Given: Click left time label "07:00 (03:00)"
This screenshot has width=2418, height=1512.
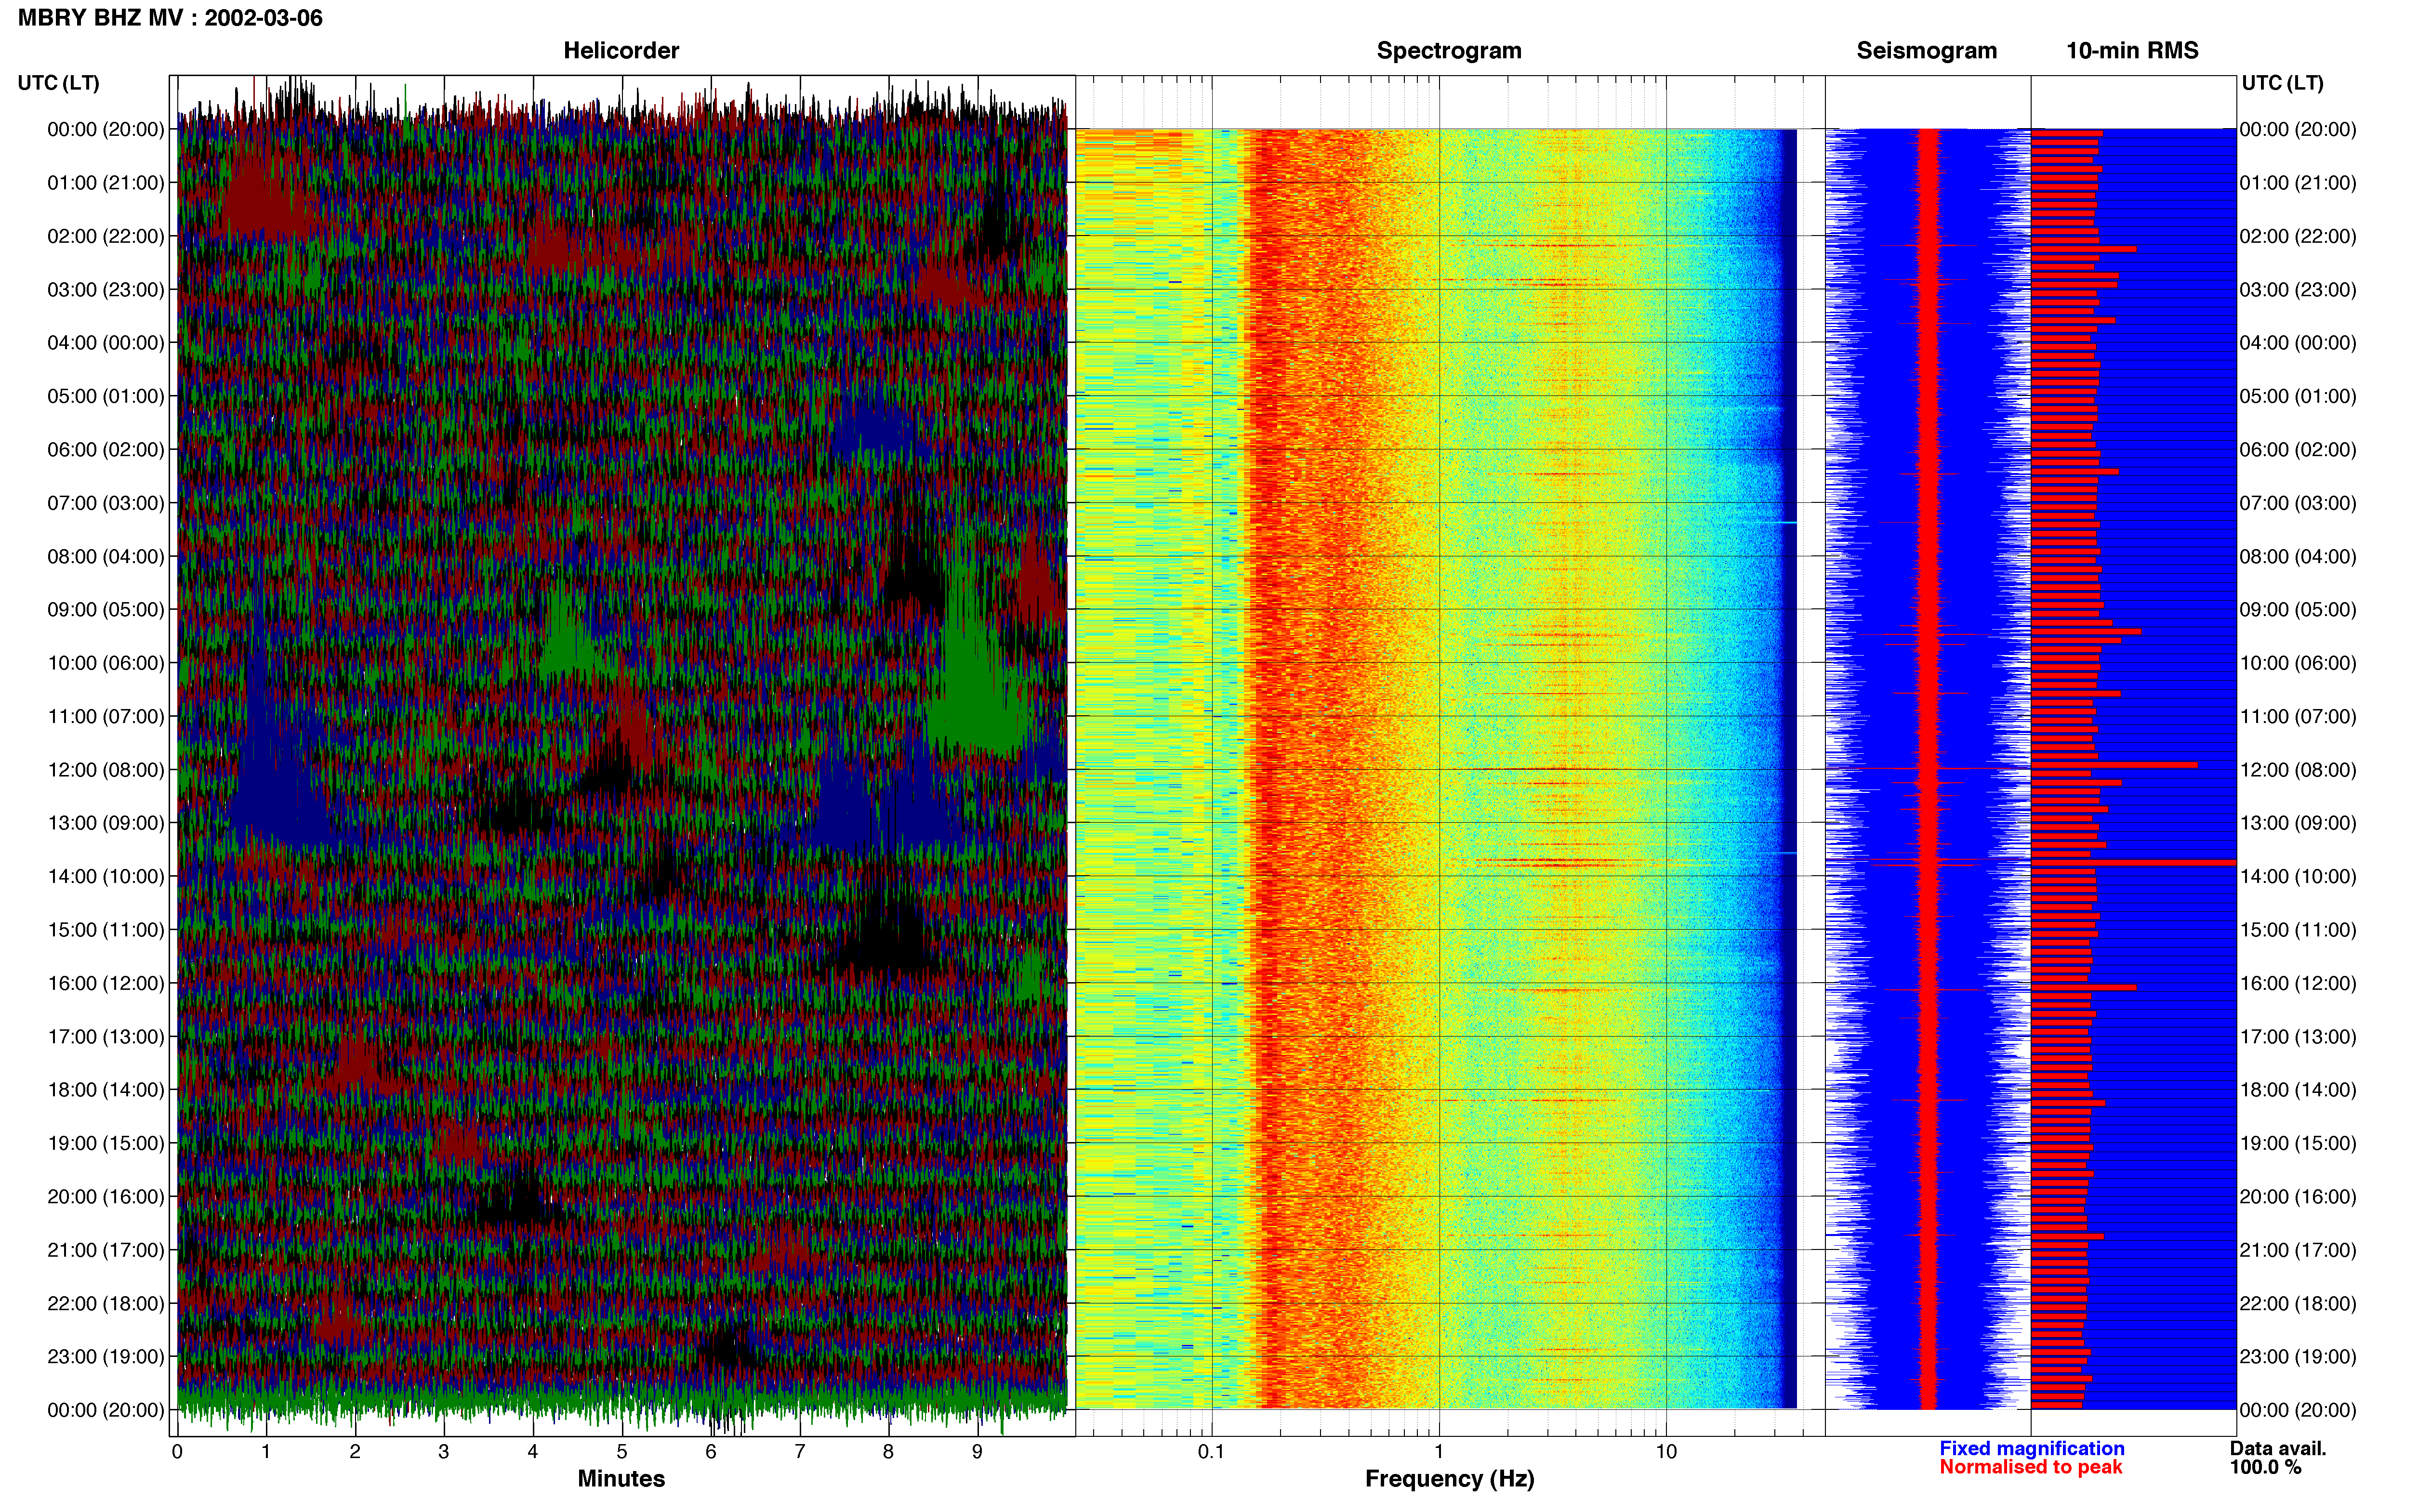Looking at the screenshot, I should coord(106,503).
